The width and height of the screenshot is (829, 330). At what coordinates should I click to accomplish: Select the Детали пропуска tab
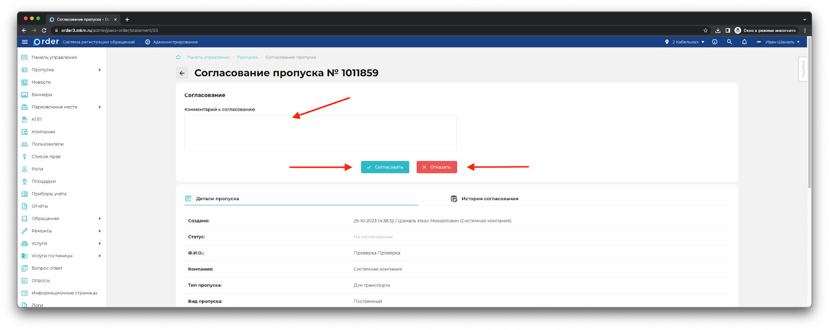tap(217, 199)
